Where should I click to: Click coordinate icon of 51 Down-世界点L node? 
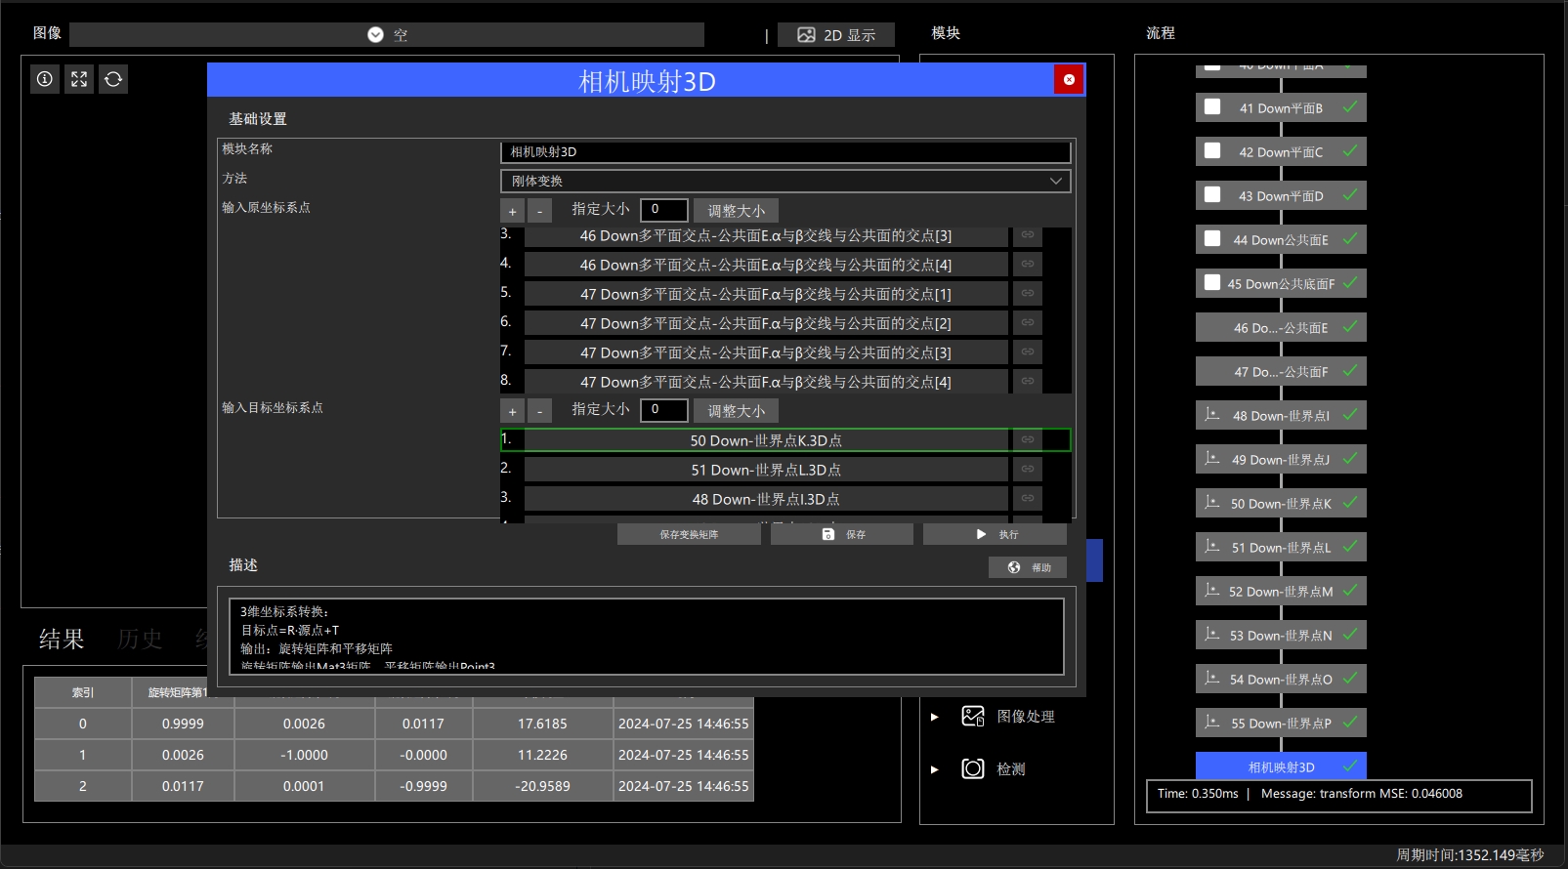point(1212,547)
